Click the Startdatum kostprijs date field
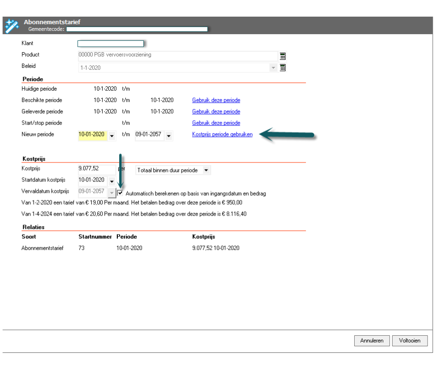 tap(92, 180)
